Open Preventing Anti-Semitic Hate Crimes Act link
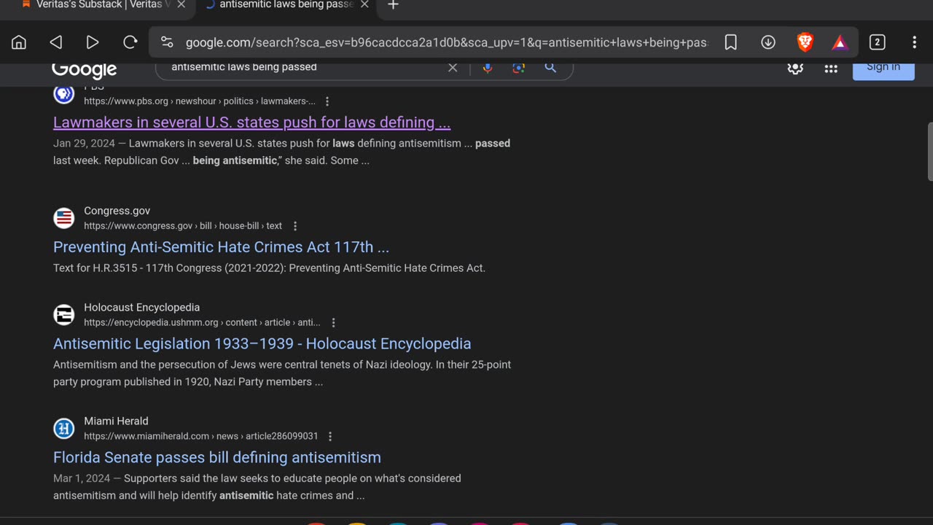The width and height of the screenshot is (933, 525). click(221, 246)
